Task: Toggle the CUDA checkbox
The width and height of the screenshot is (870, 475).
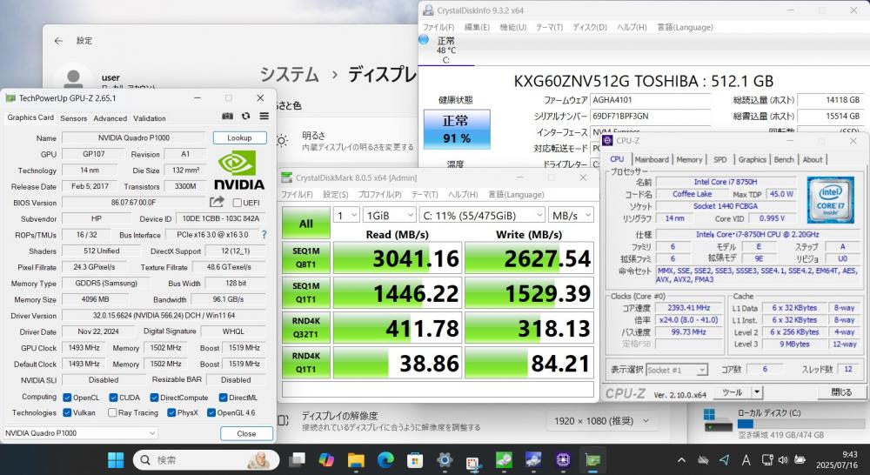Action: 113,398
